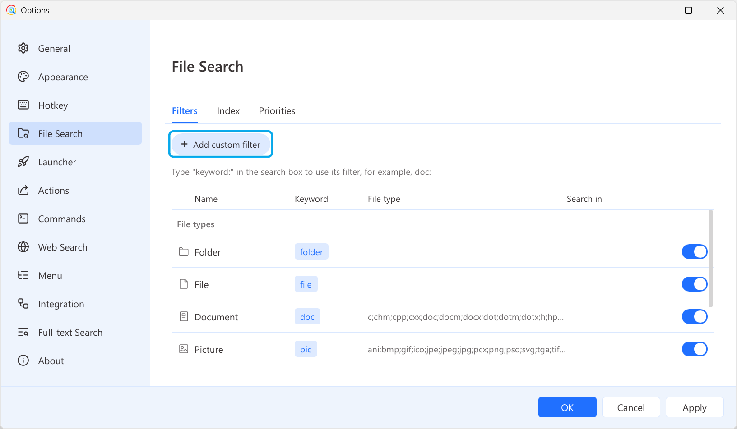Screen dimensions: 737x429
Task: Click the Appearance palette icon
Action: tap(23, 77)
